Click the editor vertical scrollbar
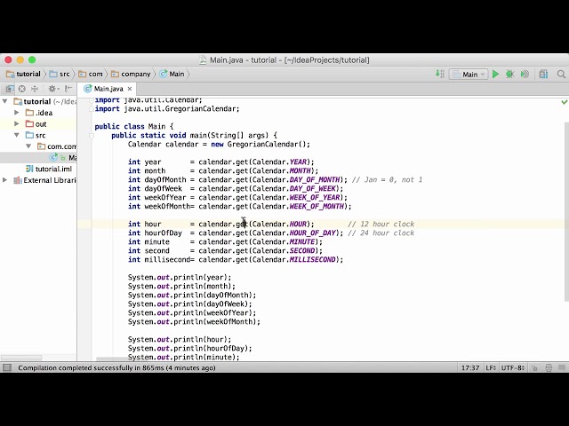This screenshot has height=426, width=569. (566, 212)
